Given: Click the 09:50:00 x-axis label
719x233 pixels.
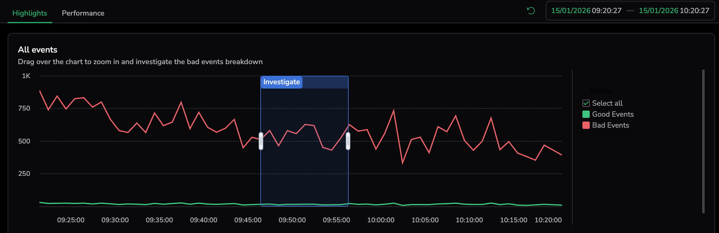Looking at the screenshot, I should [x=292, y=220].
